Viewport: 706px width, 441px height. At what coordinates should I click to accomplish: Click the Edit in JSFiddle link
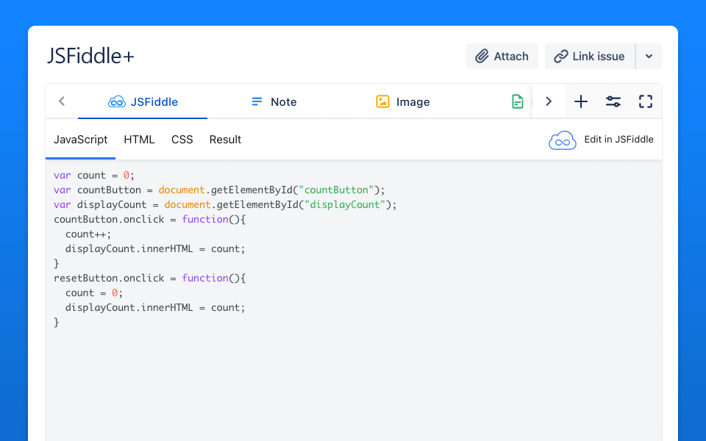pos(602,140)
